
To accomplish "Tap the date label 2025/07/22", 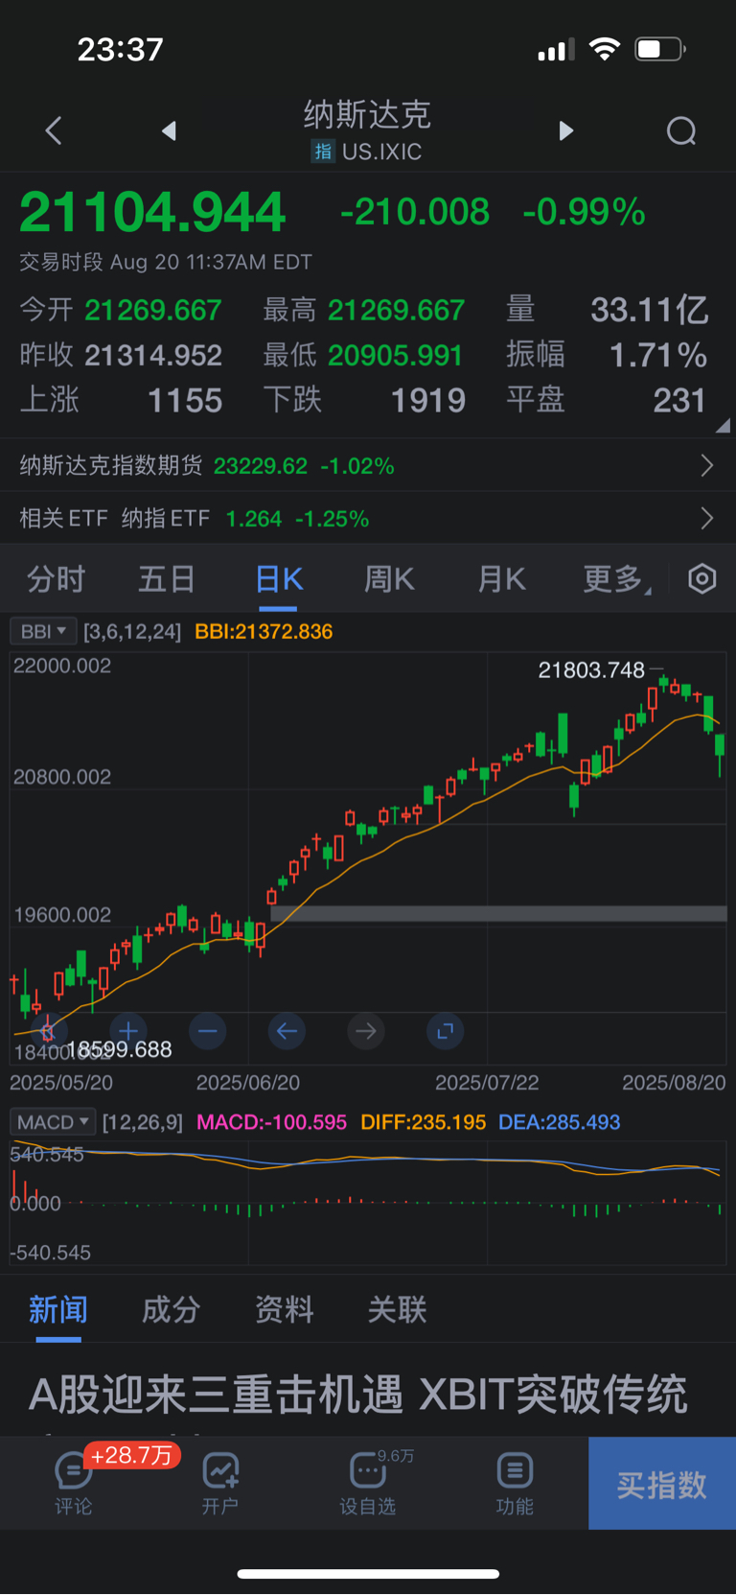I will (487, 1082).
